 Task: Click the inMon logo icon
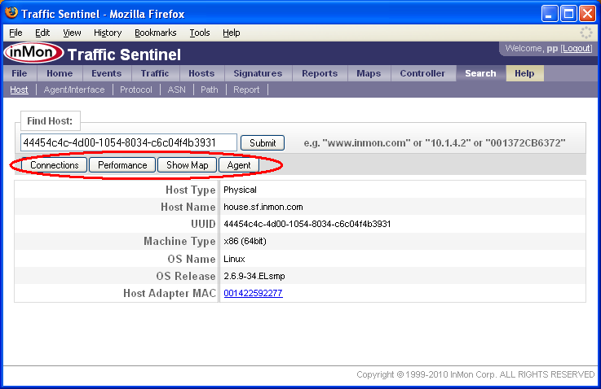pyautogui.click(x=32, y=54)
